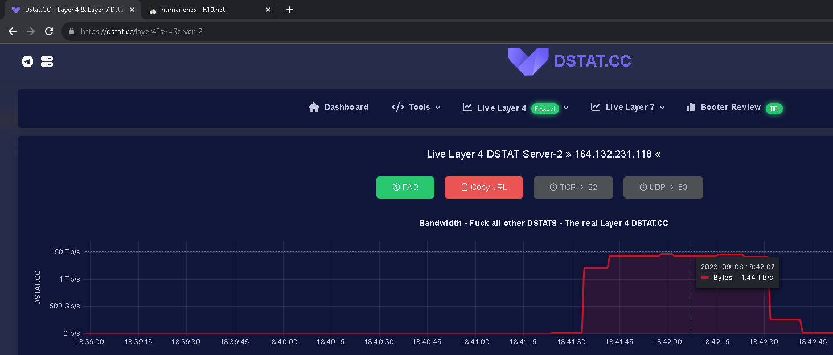The height and width of the screenshot is (355, 833).
Task: Click the Bandwidth chart title text
Action: point(543,223)
